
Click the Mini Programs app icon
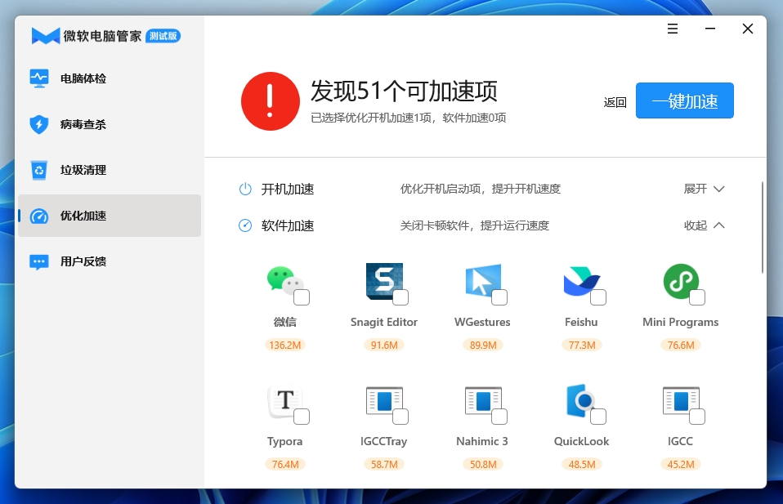[681, 281]
